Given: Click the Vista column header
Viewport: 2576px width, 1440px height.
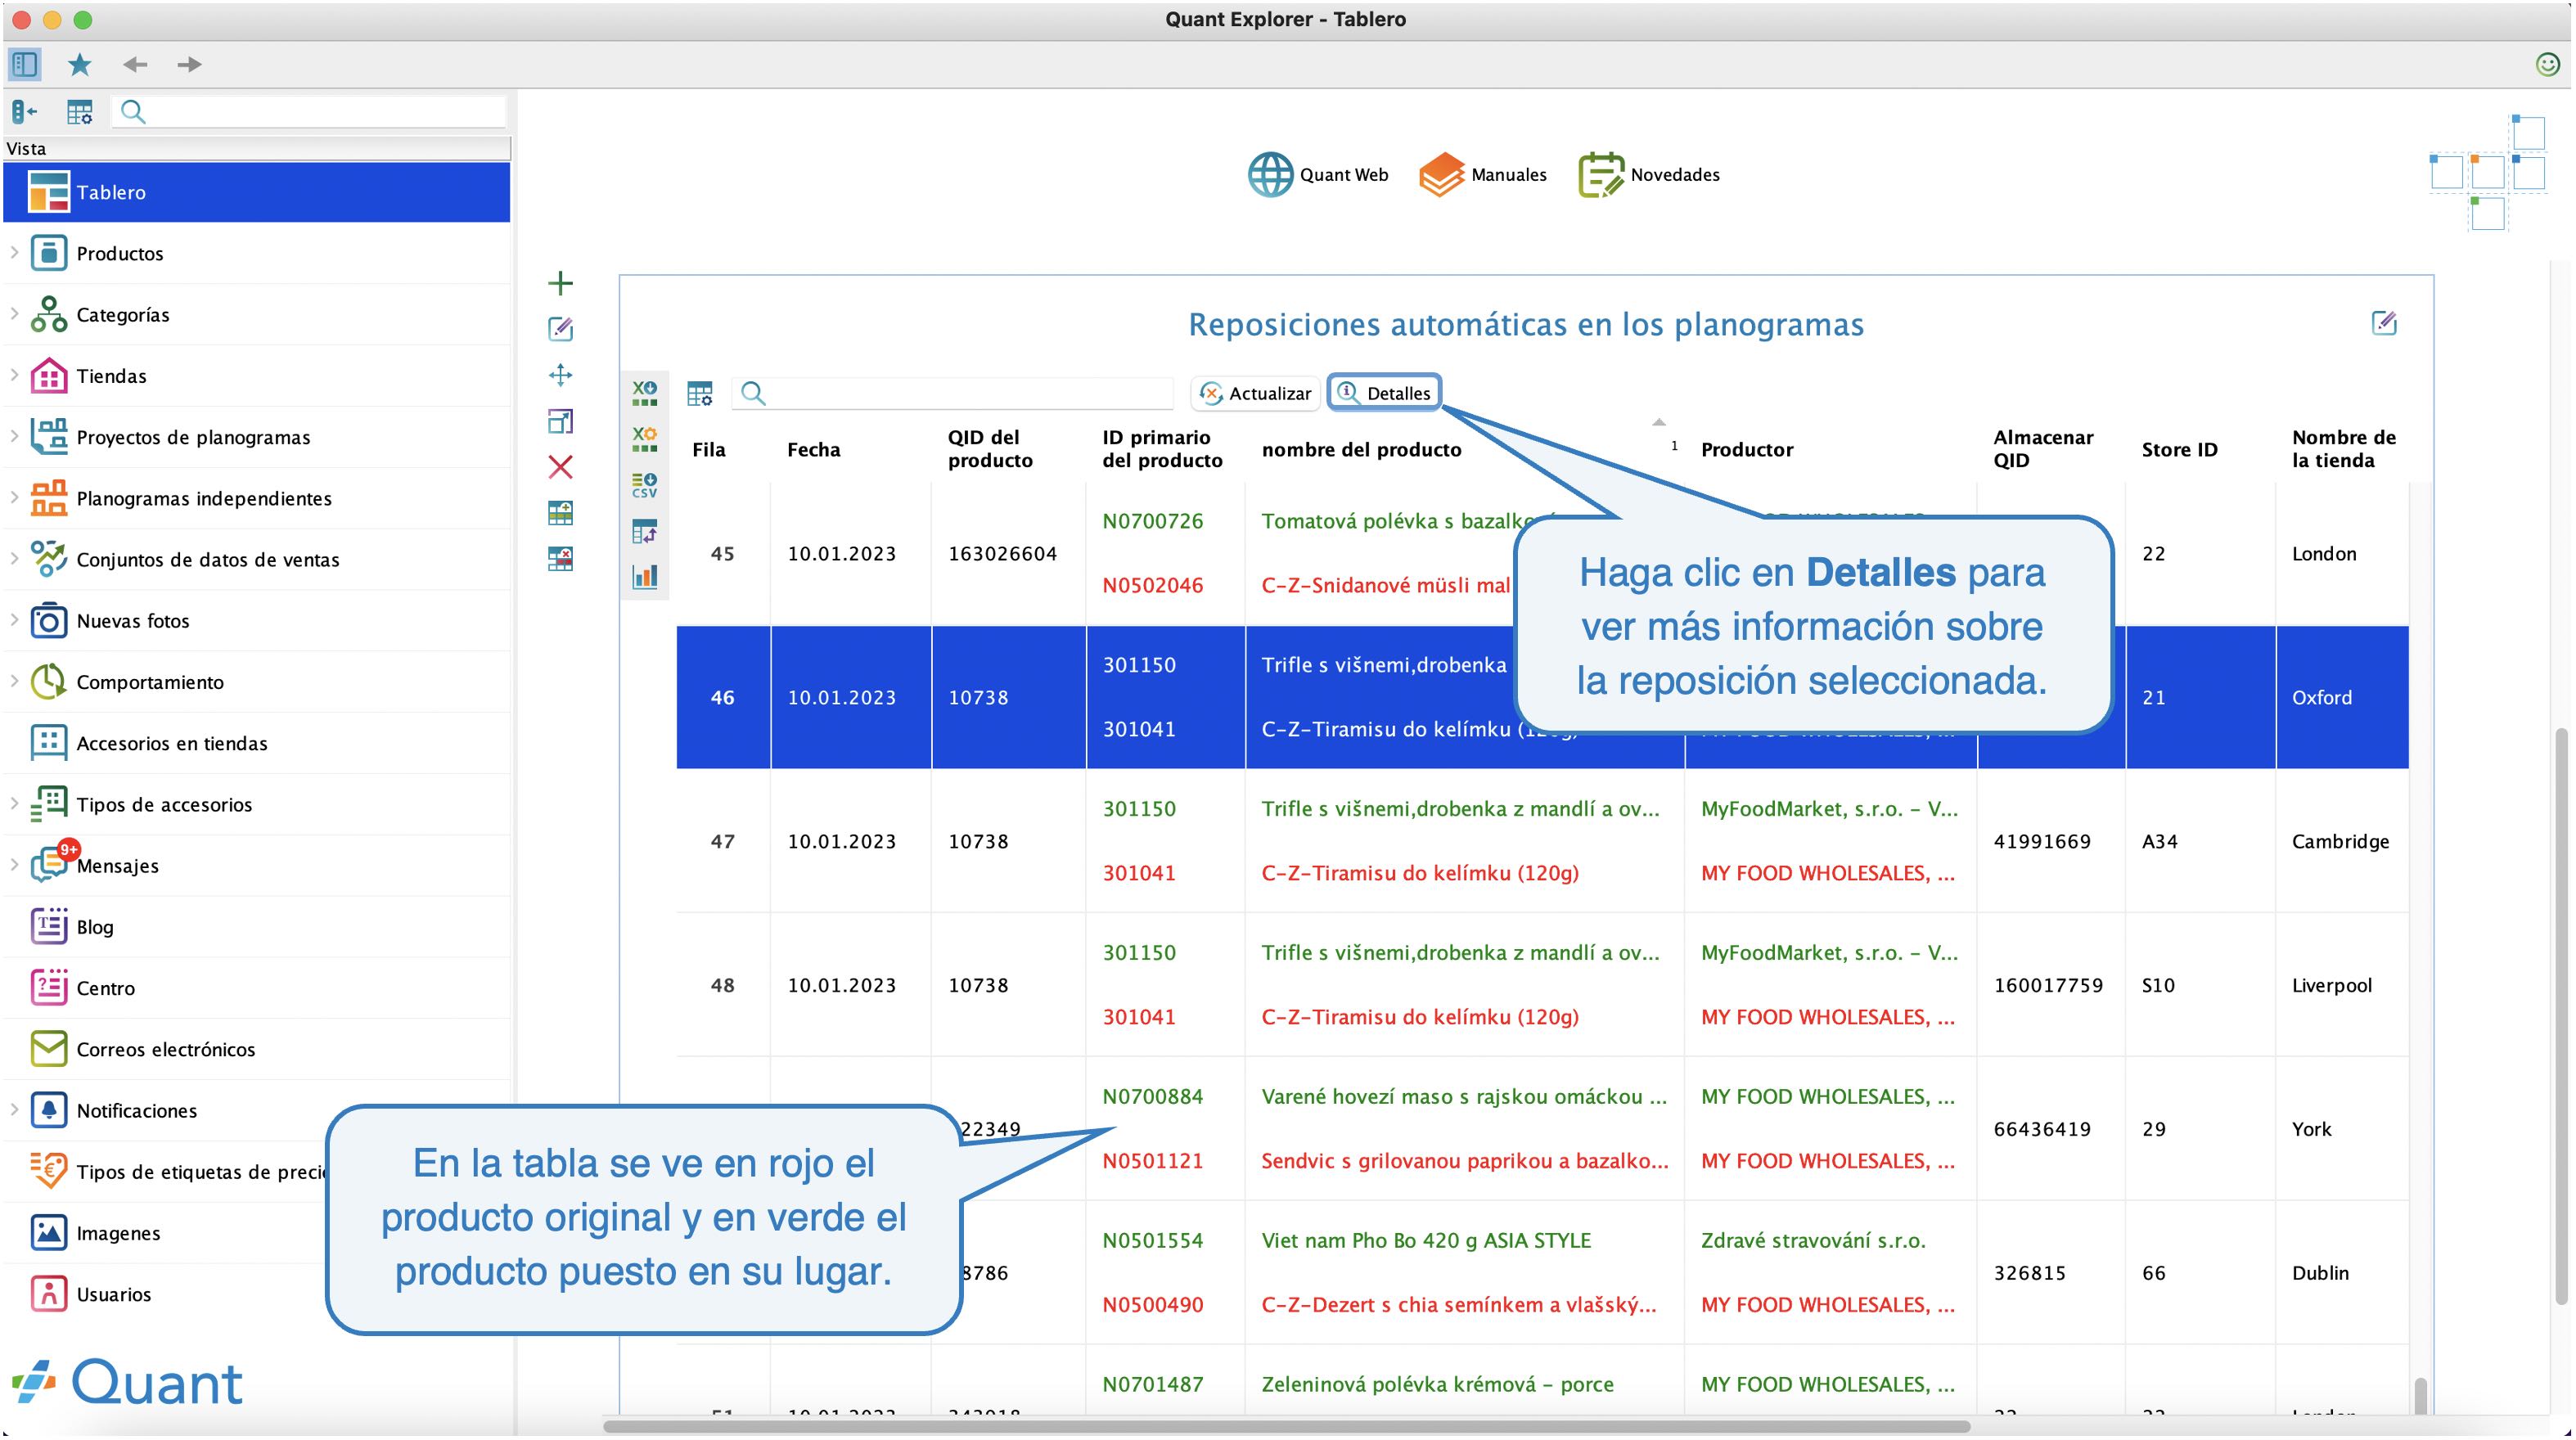Looking at the screenshot, I should point(256,148).
